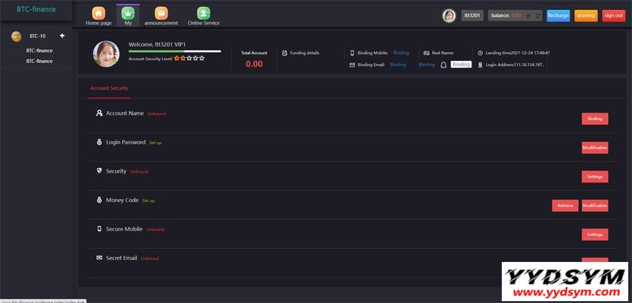Click the Account Security Level stars
The width and height of the screenshot is (632, 303).
tap(189, 58)
